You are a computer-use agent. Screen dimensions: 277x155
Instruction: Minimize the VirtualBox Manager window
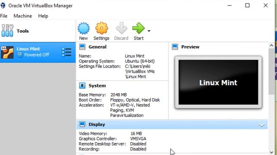coord(229,6)
